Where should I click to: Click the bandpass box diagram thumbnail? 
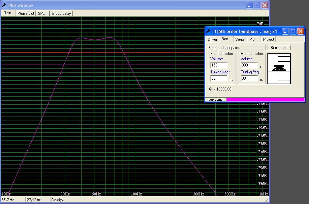pyautogui.click(x=279, y=68)
